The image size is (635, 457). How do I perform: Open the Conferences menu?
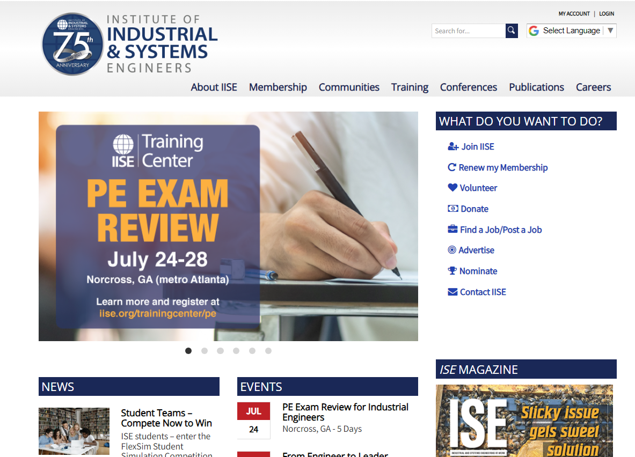coord(469,87)
